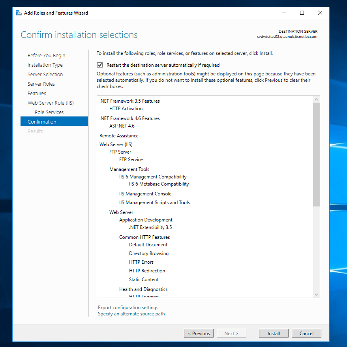The height and width of the screenshot is (347, 347).
Task: Click the vertical scrollbar thumb in list
Action: pos(317,154)
